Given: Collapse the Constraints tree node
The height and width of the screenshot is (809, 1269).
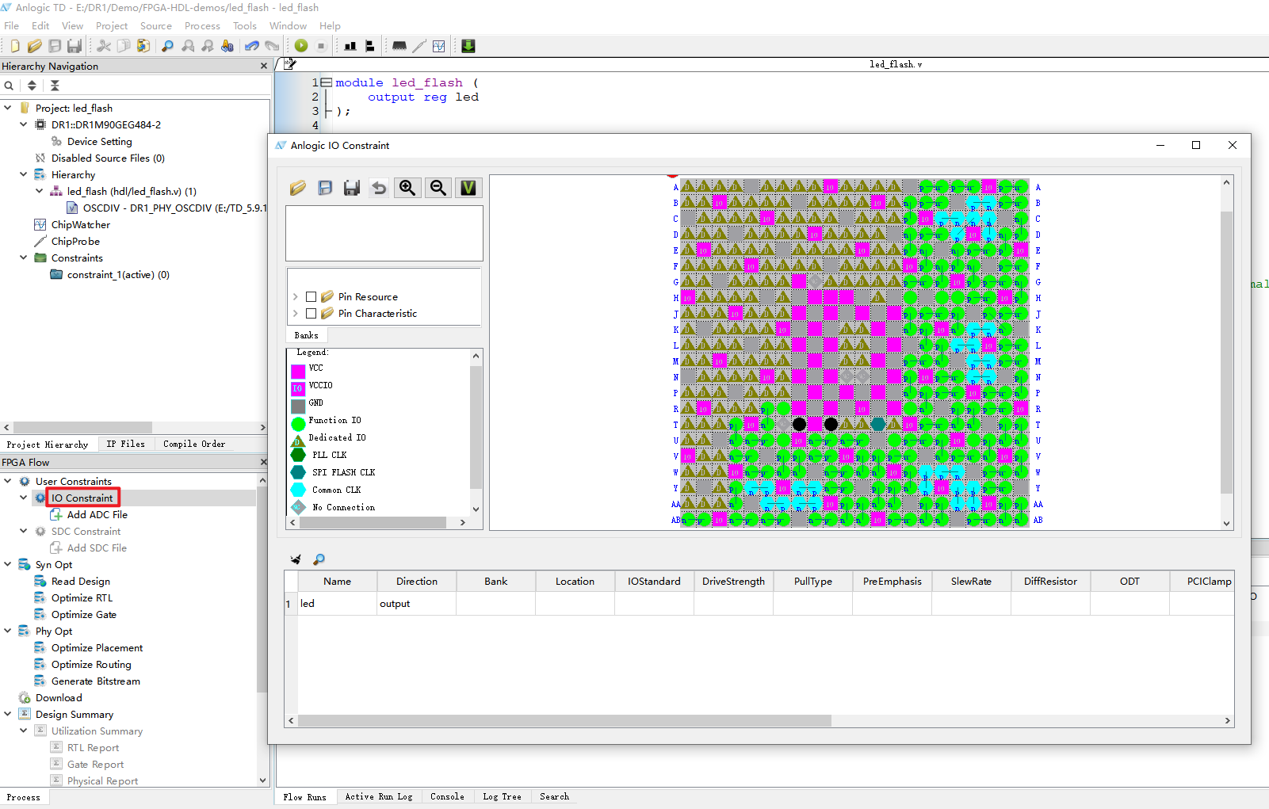Looking at the screenshot, I should pos(24,258).
